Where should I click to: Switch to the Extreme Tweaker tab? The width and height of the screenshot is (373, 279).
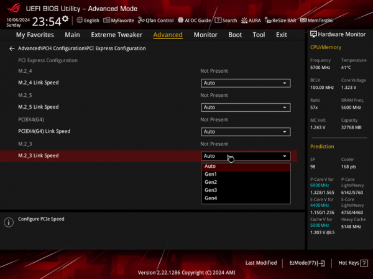[x=117, y=35]
